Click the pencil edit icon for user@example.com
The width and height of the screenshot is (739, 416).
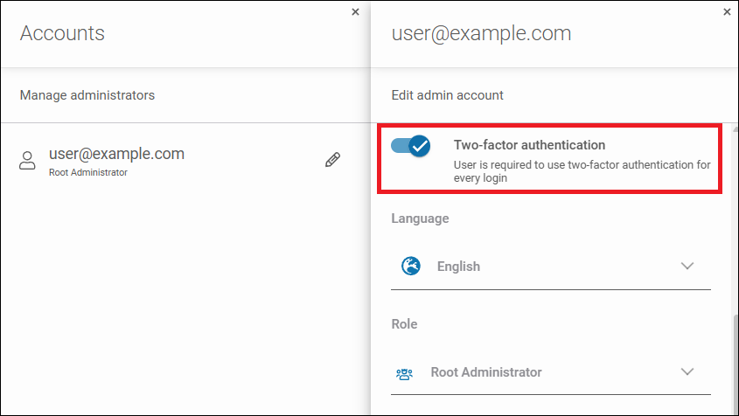(x=332, y=160)
